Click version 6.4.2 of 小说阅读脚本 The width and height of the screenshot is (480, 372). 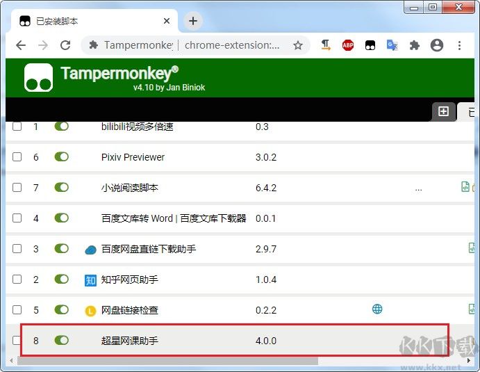coord(266,188)
